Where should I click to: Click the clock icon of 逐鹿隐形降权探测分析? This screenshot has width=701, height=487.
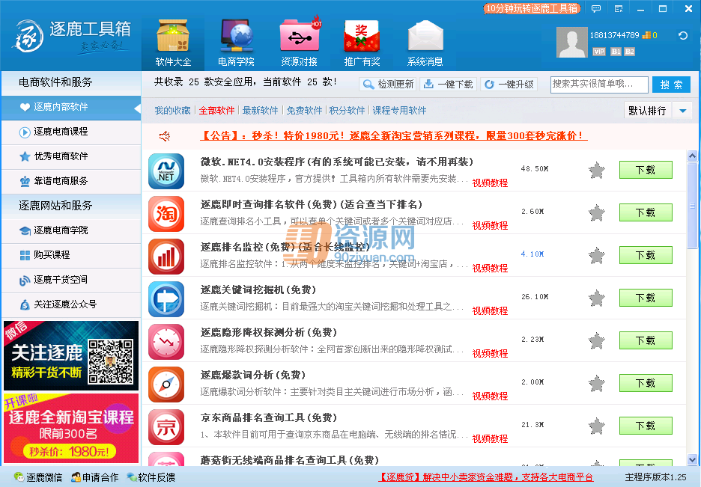tap(166, 342)
